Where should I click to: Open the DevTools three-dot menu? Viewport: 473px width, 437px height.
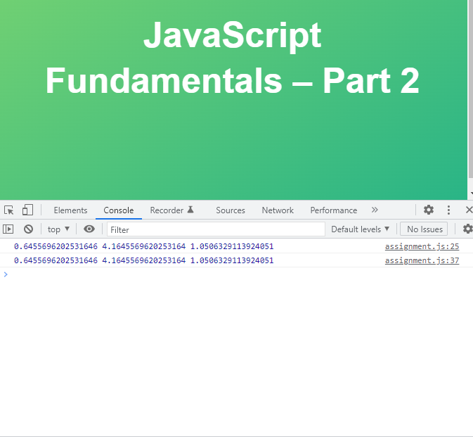click(448, 210)
